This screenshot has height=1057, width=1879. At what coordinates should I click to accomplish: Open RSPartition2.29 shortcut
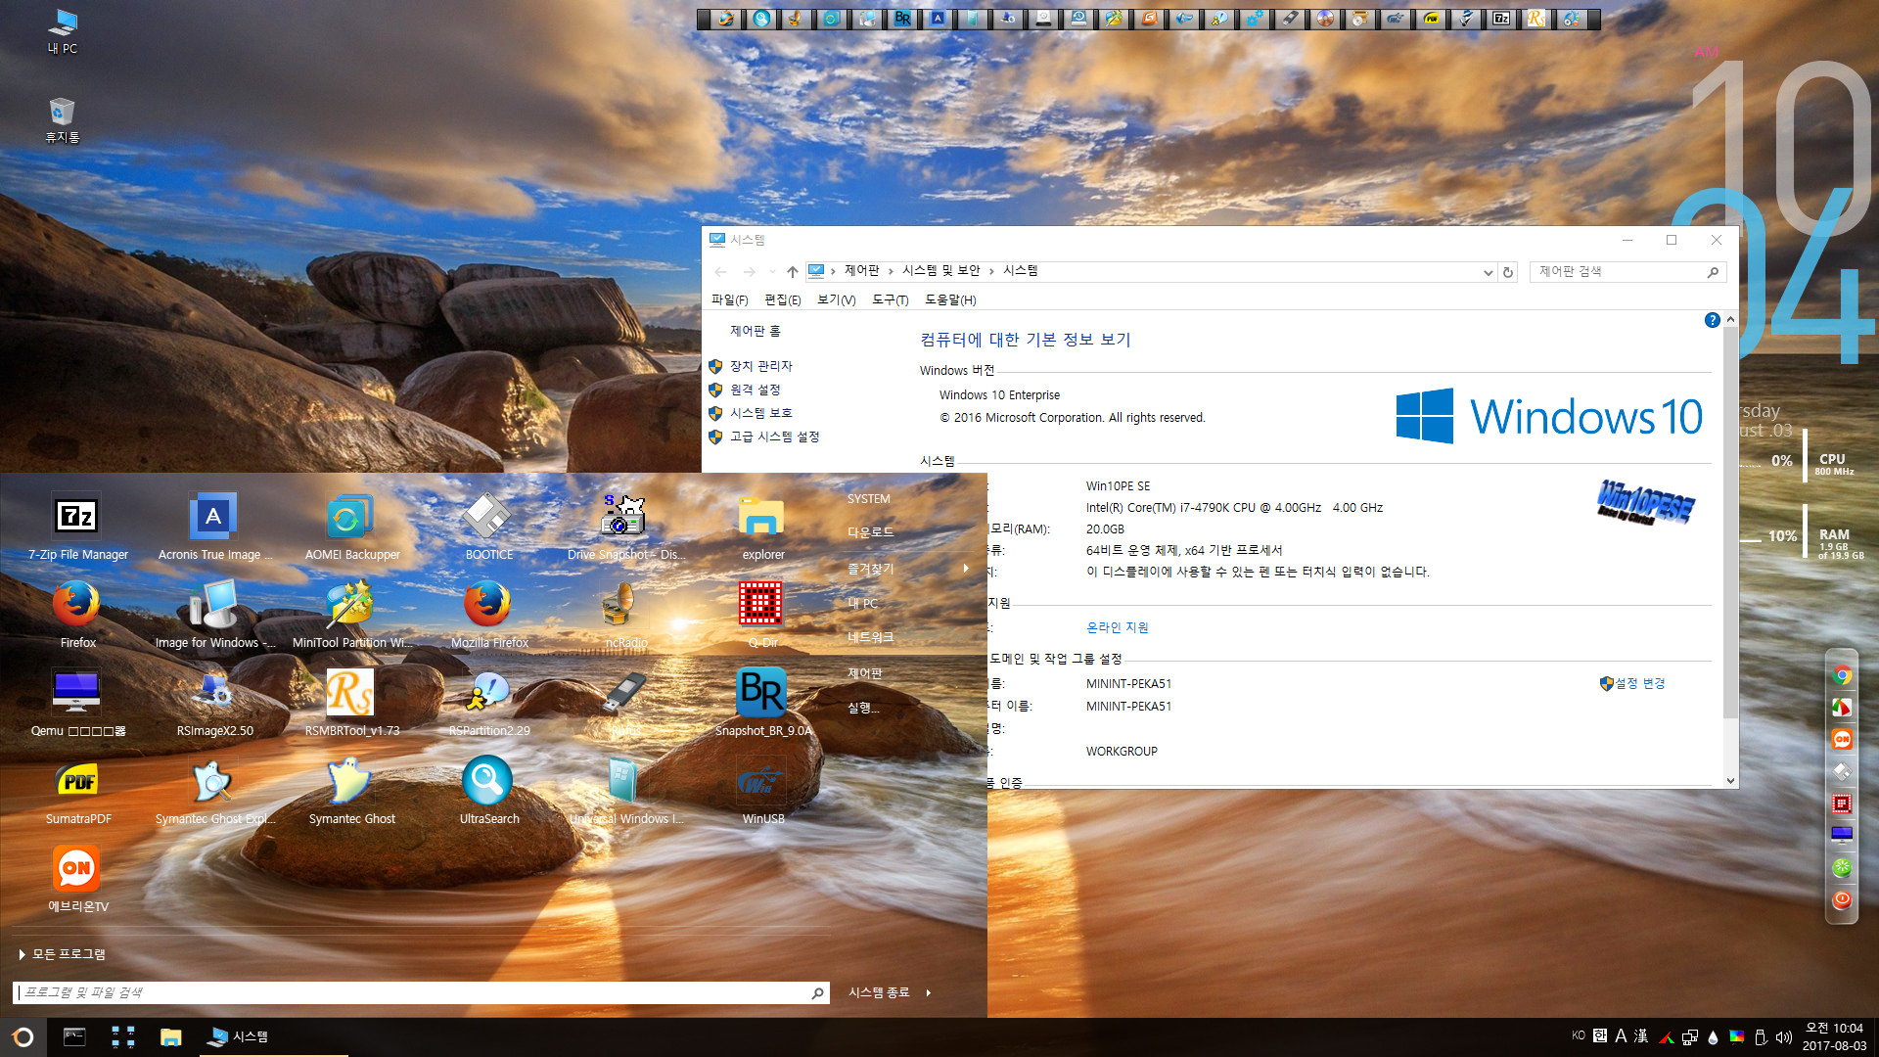(x=488, y=704)
